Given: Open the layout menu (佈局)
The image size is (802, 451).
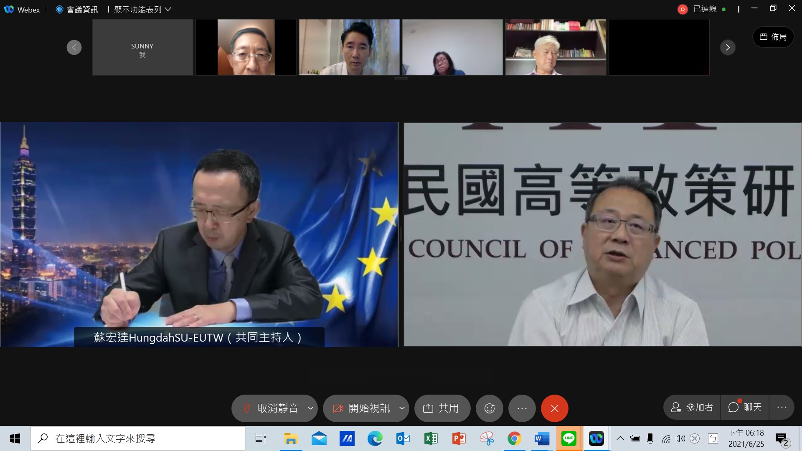Looking at the screenshot, I should (773, 37).
